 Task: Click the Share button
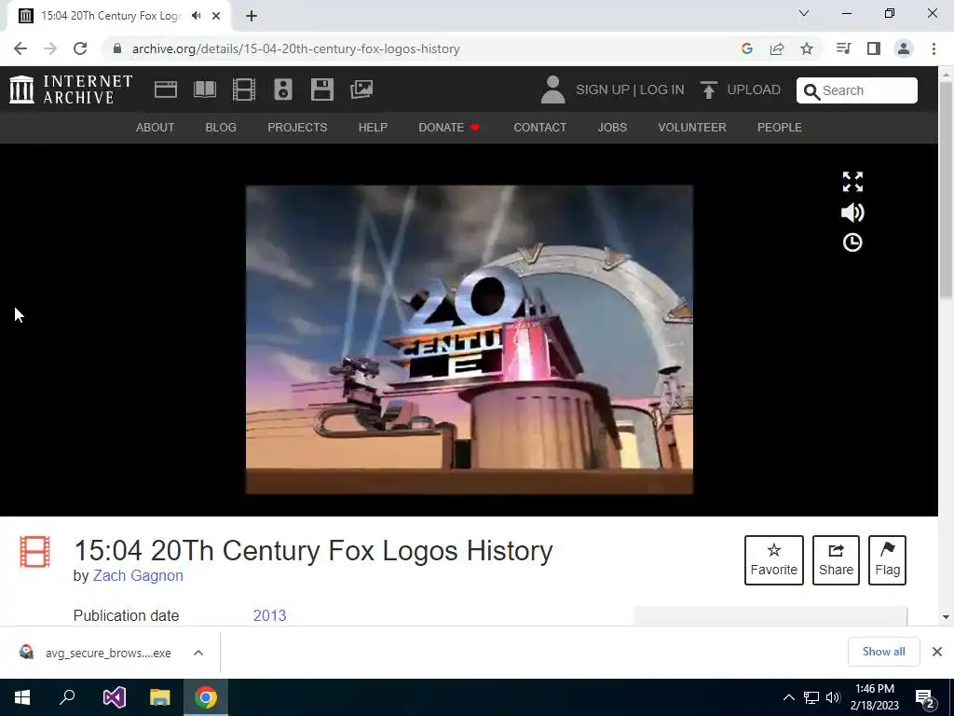(x=836, y=560)
